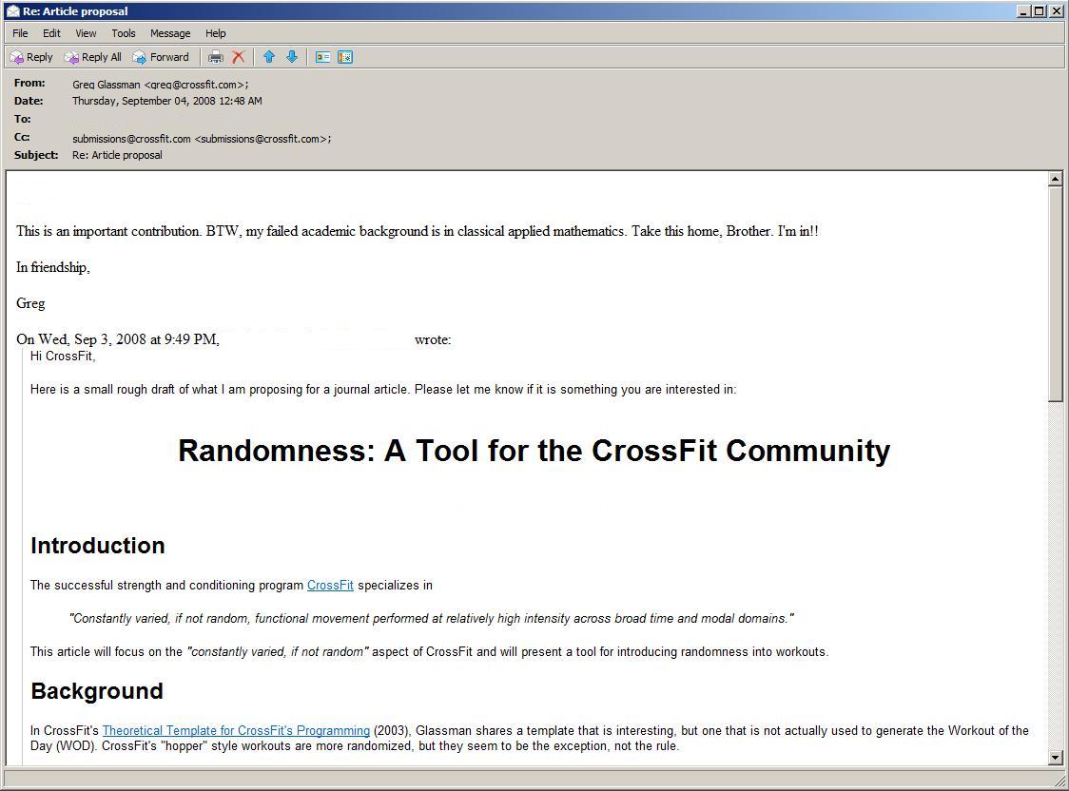This screenshot has width=1069, height=791.
Task: Follow the CrossFit hyperlink in the Introduction
Action: 330,586
